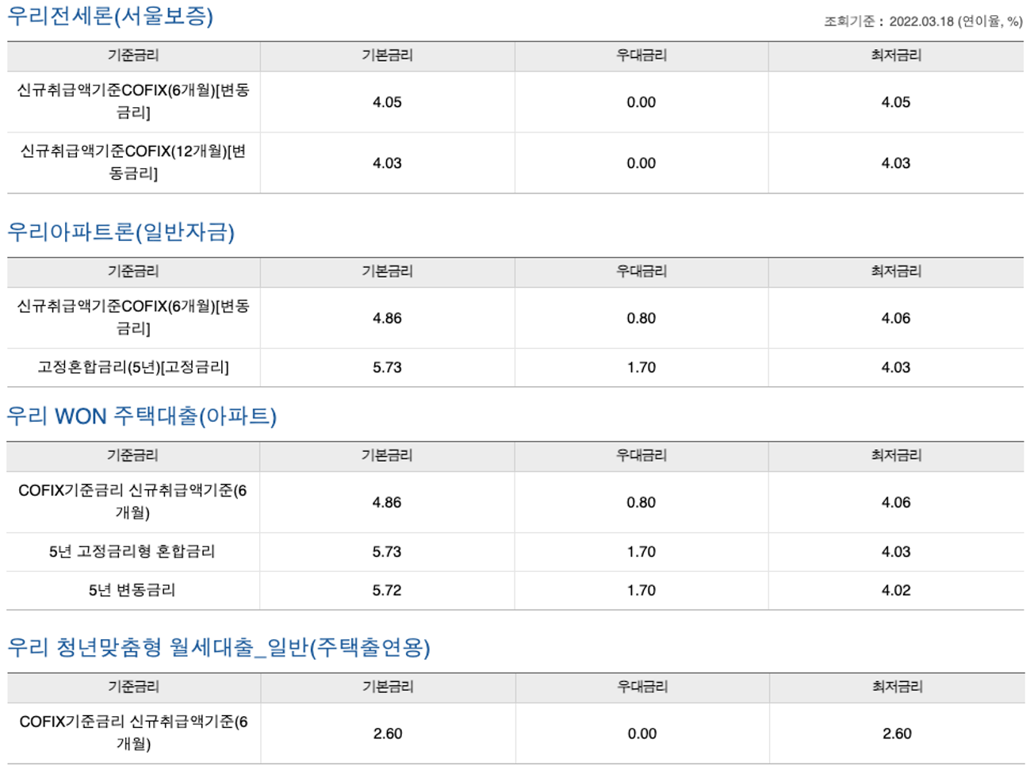Click 최저금리 header in 우리전세론 table

(x=896, y=56)
